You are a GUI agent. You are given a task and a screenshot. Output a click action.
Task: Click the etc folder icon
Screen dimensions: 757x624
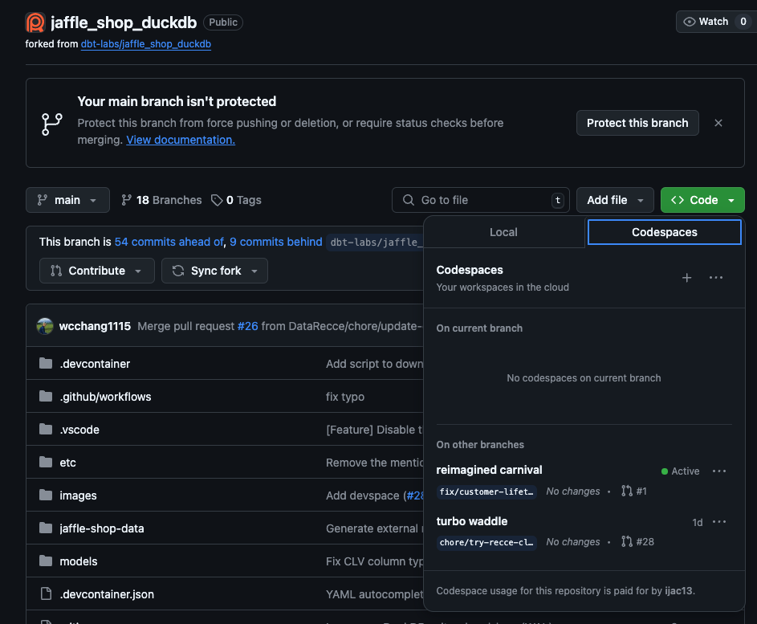pos(46,463)
